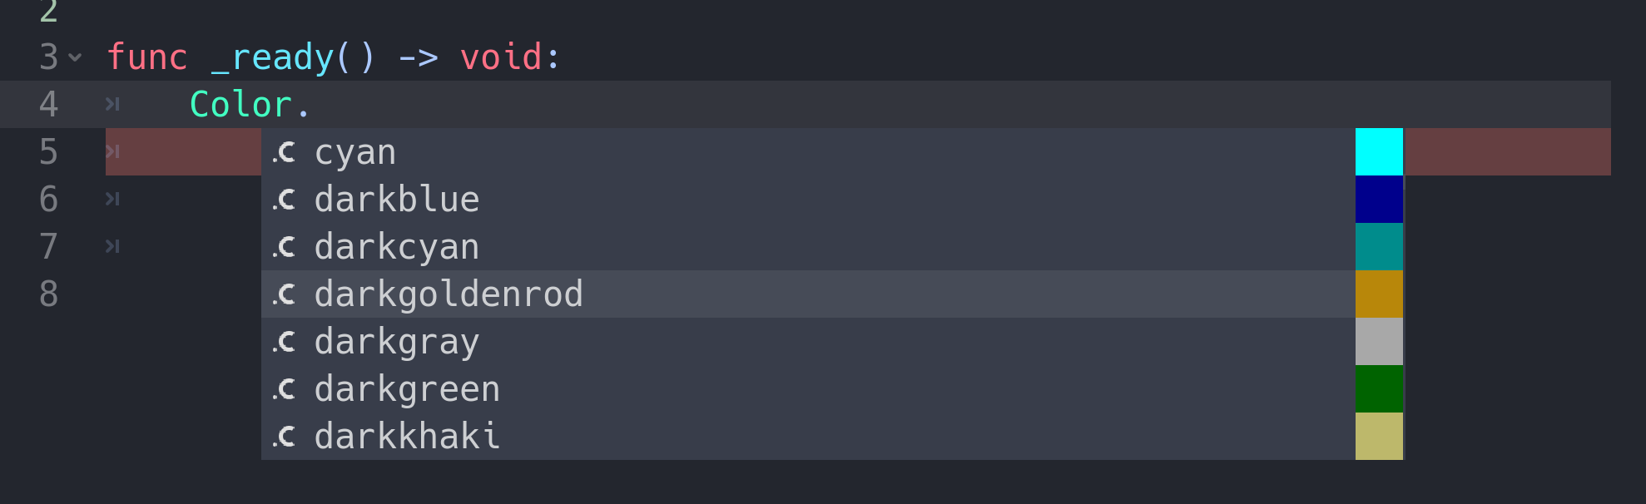
Task: Click line number 8 in the gutter
Action: (x=49, y=294)
